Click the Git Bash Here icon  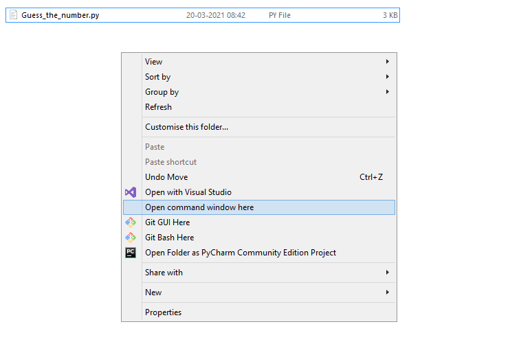click(131, 238)
